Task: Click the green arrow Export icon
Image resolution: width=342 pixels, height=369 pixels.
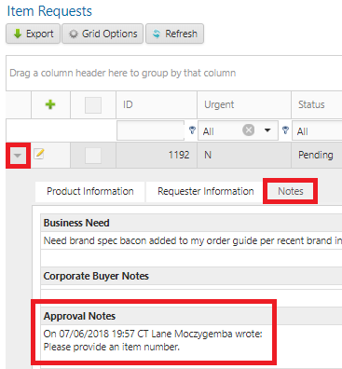Action: tap(18, 34)
